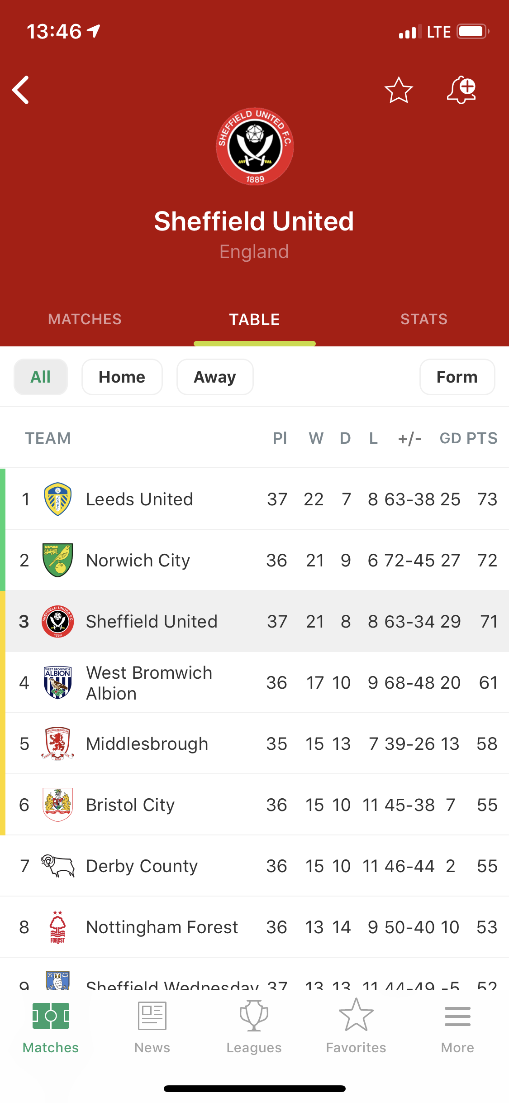Image resolution: width=509 pixels, height=1103 pixels.
Task: Open the More menu icon
Action: point(457,1017)
